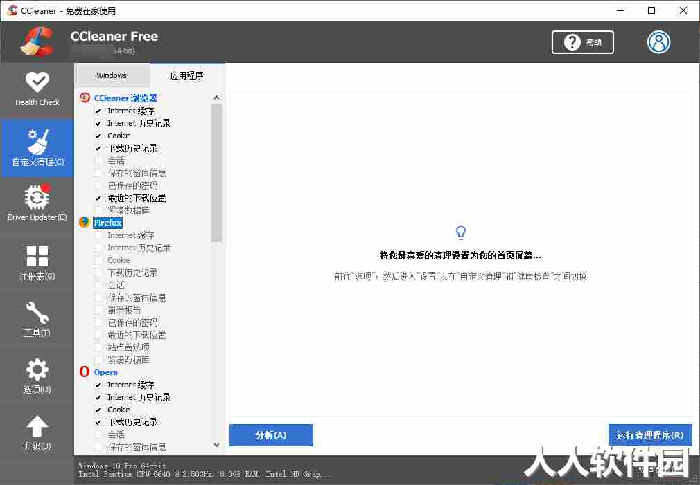
Task: Check Cookie under Firefox
Action: point(98,260)
